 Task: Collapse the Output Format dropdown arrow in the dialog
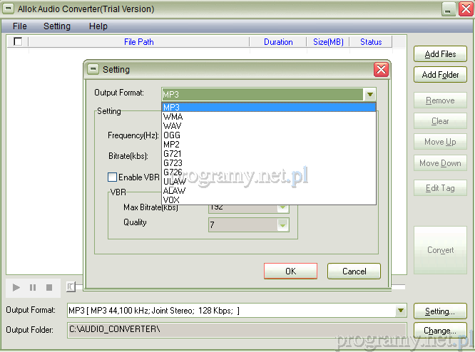point(369,94)
